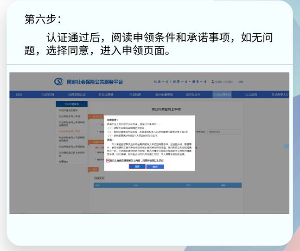Open the 各地办事大厅 nav tab
The image size is (300, 251).
coord(280,94)
